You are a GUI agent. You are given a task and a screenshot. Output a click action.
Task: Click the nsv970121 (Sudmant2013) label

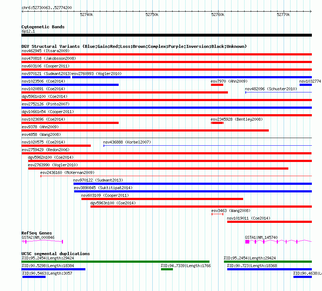coord(47,74)
